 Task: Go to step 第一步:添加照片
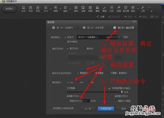click(63, 28)
